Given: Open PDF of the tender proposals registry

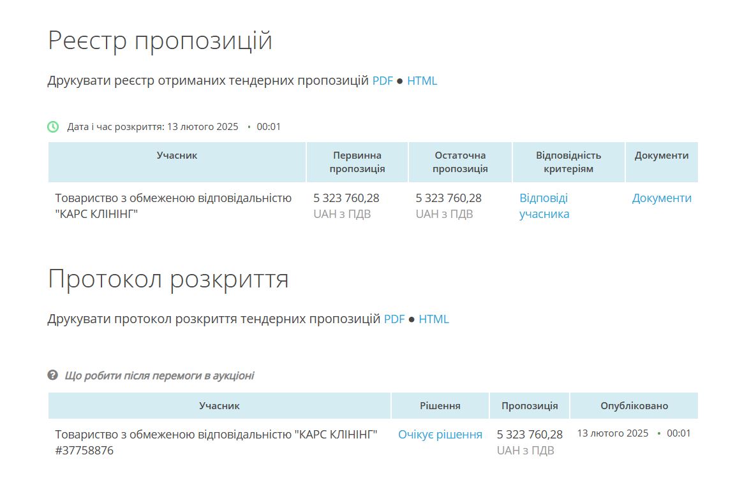Looking at the screenshot, I should coord(382,81).
